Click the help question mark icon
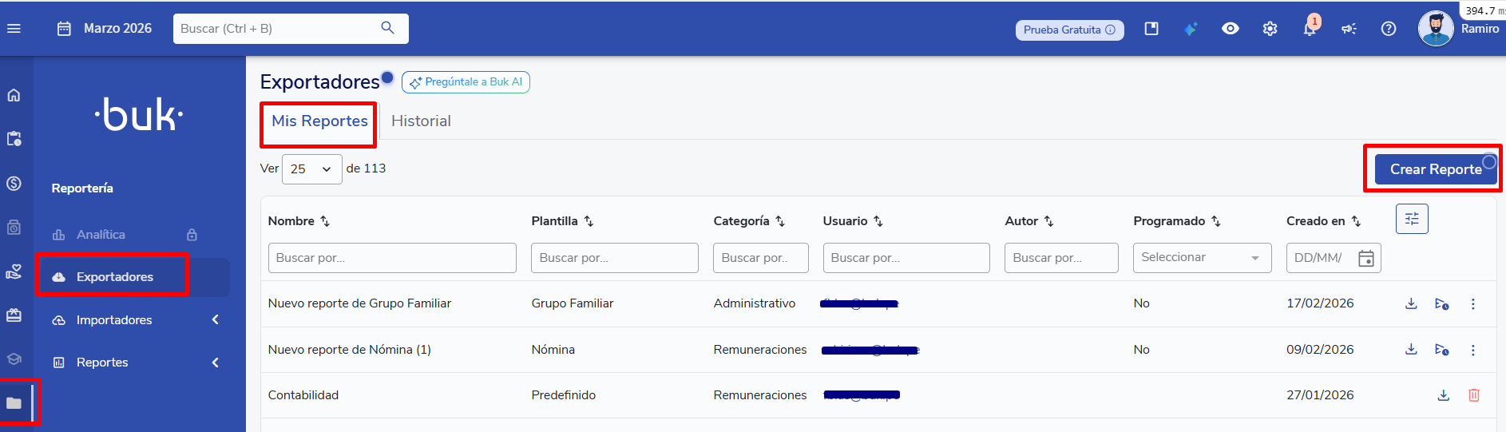This screenshot has height=432, width=1506. click(x=1389, y=29)
